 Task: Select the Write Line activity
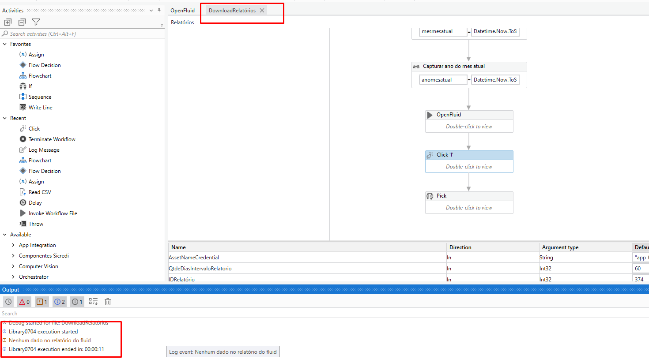click(40, 107)
